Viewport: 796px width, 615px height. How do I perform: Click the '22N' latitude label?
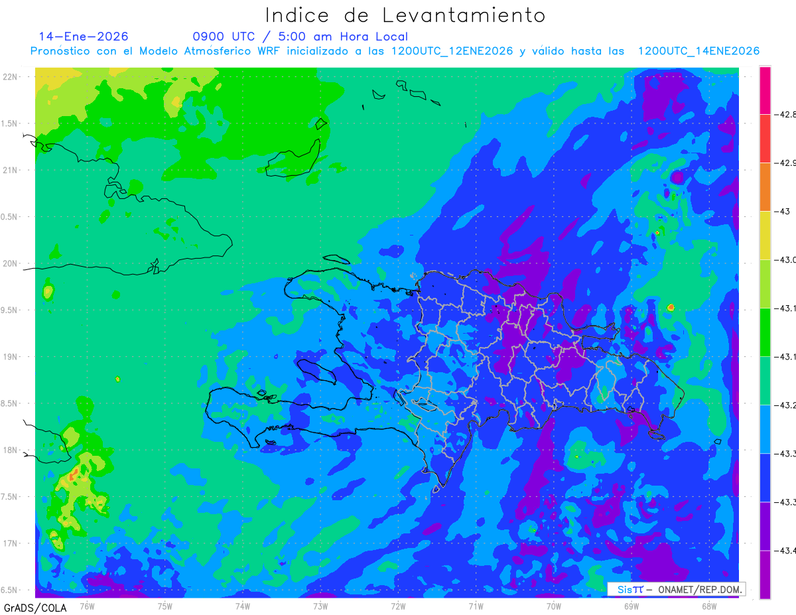pos(11,76)
